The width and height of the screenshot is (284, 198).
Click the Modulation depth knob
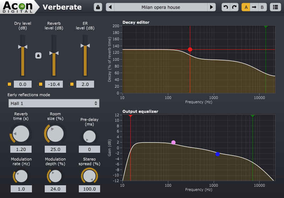55,176
